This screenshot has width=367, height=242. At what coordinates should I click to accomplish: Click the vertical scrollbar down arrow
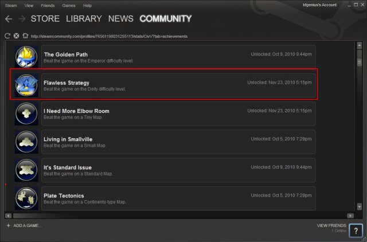[360, 206]
